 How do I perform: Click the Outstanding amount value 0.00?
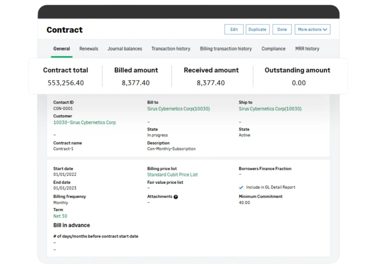(299, 83)
